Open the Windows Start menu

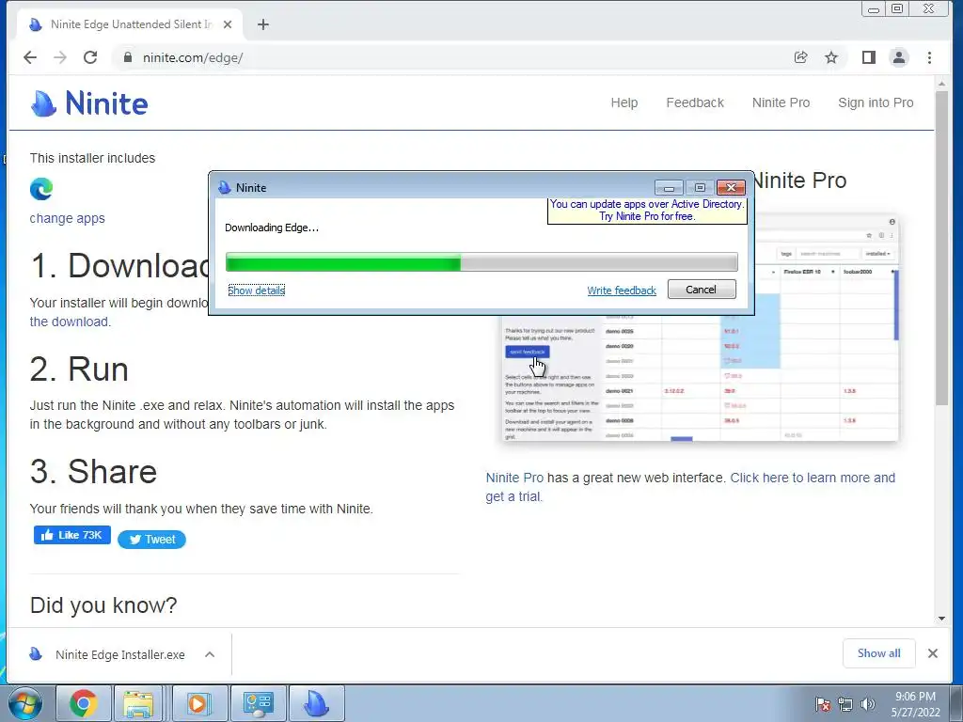click(x=24, y=703)
